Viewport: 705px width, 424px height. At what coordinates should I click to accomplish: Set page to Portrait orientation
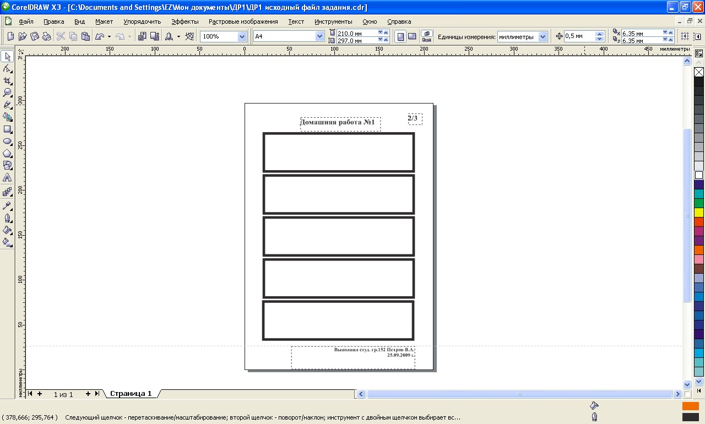click(400, 36)
